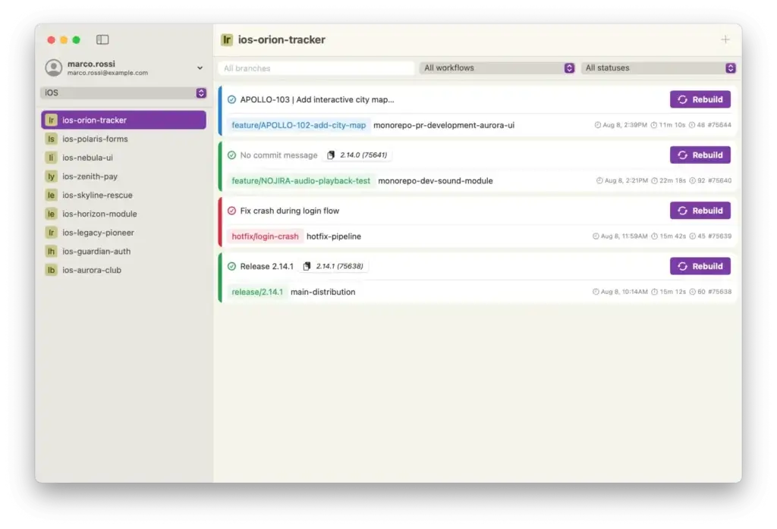
Task: Click the ios-guardian-auth app badge icon
Action: [51, 252]
